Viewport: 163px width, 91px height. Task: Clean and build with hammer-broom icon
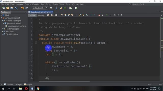click(x=61, y=8)
